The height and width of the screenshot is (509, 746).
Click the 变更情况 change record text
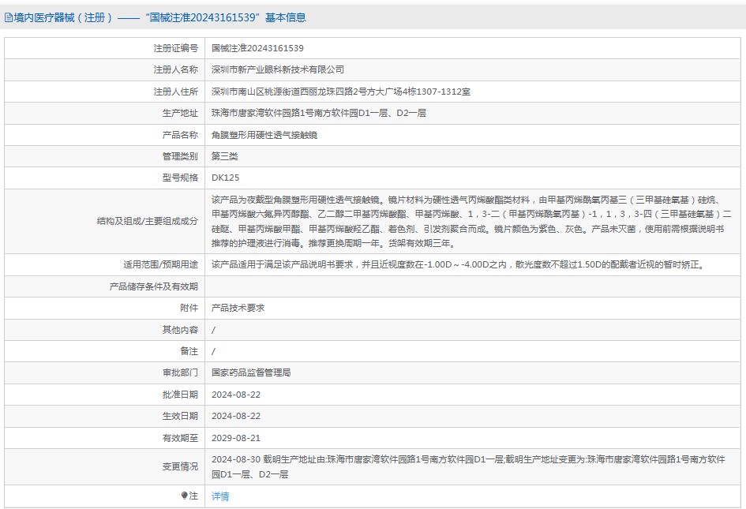466,466
